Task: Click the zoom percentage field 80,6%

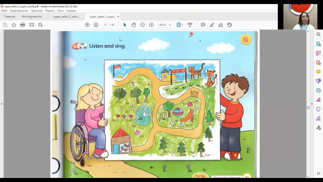Action: pos(163,25)
